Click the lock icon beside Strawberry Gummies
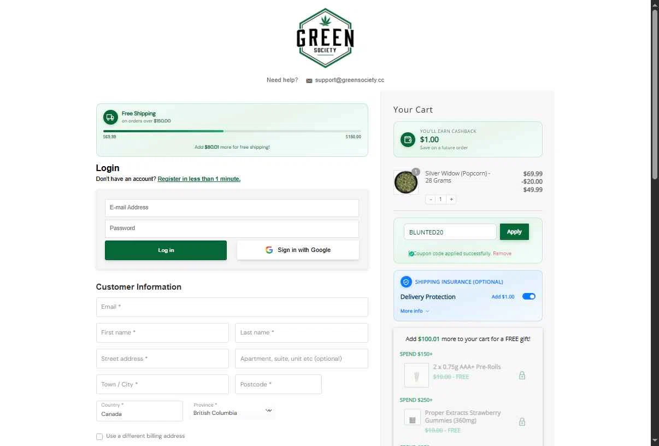Image resolution: width=659 pixels, height=446 pixels. point(522,421)
